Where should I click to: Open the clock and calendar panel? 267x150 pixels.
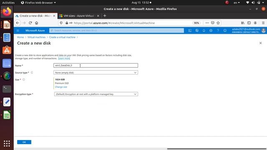pyautogui.click(x=141, y=2)
